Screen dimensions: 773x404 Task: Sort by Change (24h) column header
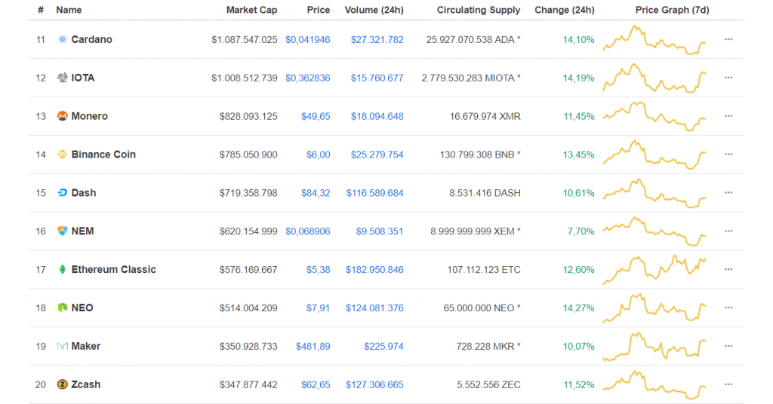click(x=565, y=10)
